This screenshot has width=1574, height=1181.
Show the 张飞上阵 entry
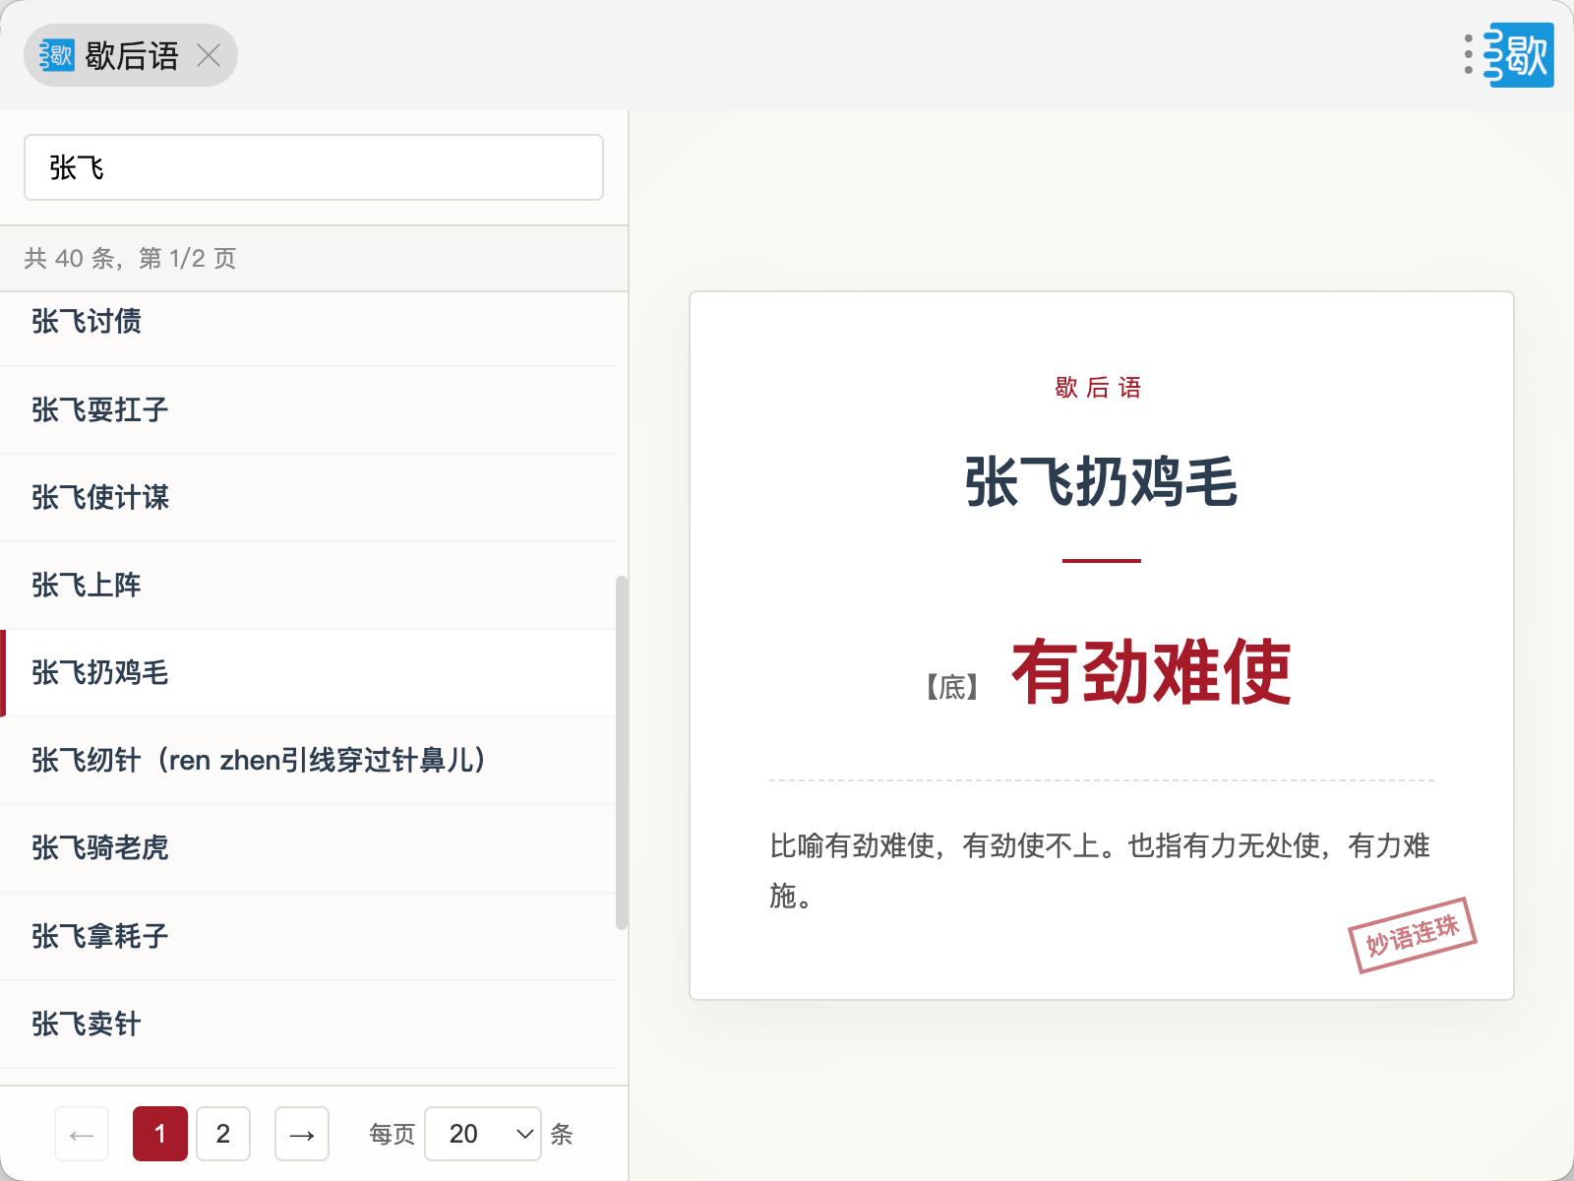[x=87, y=585]
